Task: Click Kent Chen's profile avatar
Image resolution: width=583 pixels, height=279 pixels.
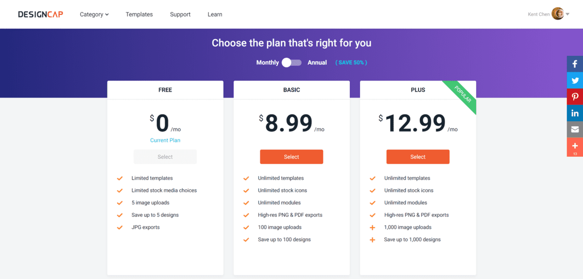Action: pos(558,14)
